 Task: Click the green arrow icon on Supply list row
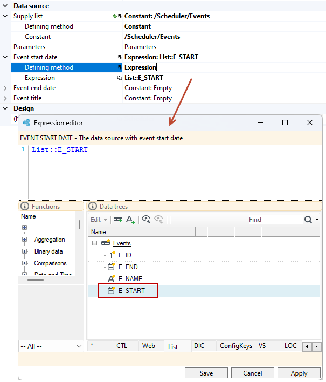point(115,16)
